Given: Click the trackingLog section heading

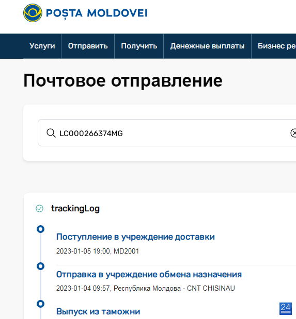Looking at the screenshot, I should tap(75, 209).
